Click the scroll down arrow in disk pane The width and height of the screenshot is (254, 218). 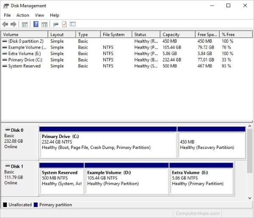click(250, 198)
